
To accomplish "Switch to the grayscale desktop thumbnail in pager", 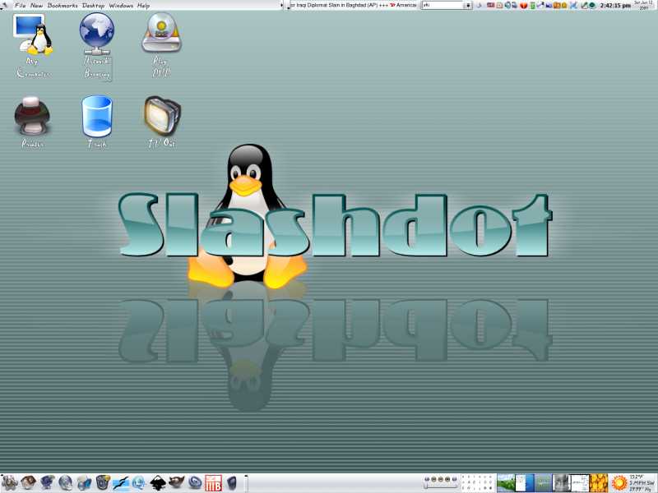I will tap(562, 483).
